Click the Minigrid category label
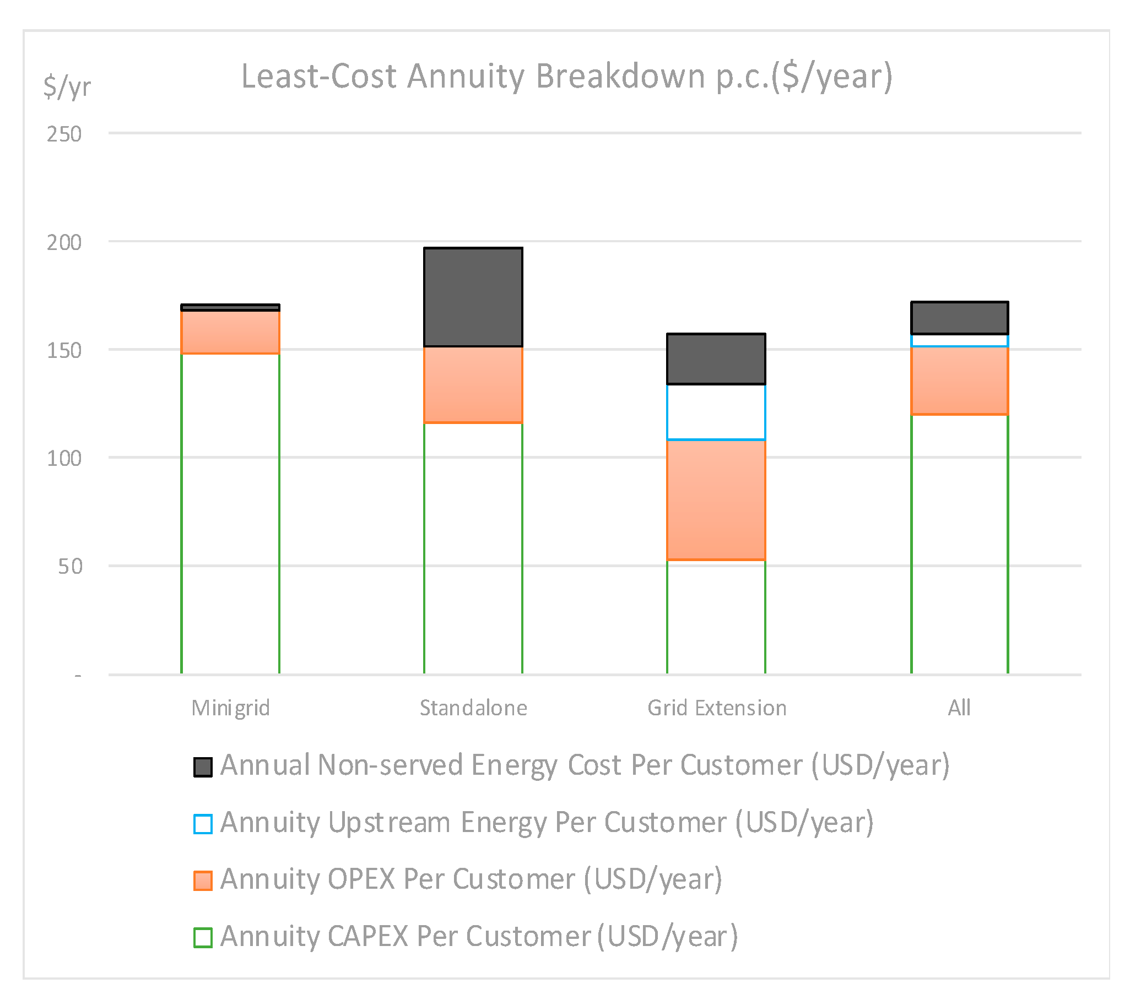The height and width of the screenshot is (1000, 1130). 230,708
